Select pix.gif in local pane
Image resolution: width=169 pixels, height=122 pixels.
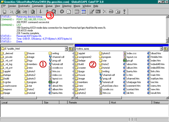click(x=53, y=82)
